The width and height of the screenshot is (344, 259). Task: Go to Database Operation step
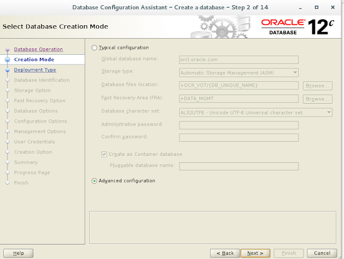tap(38, 49)
